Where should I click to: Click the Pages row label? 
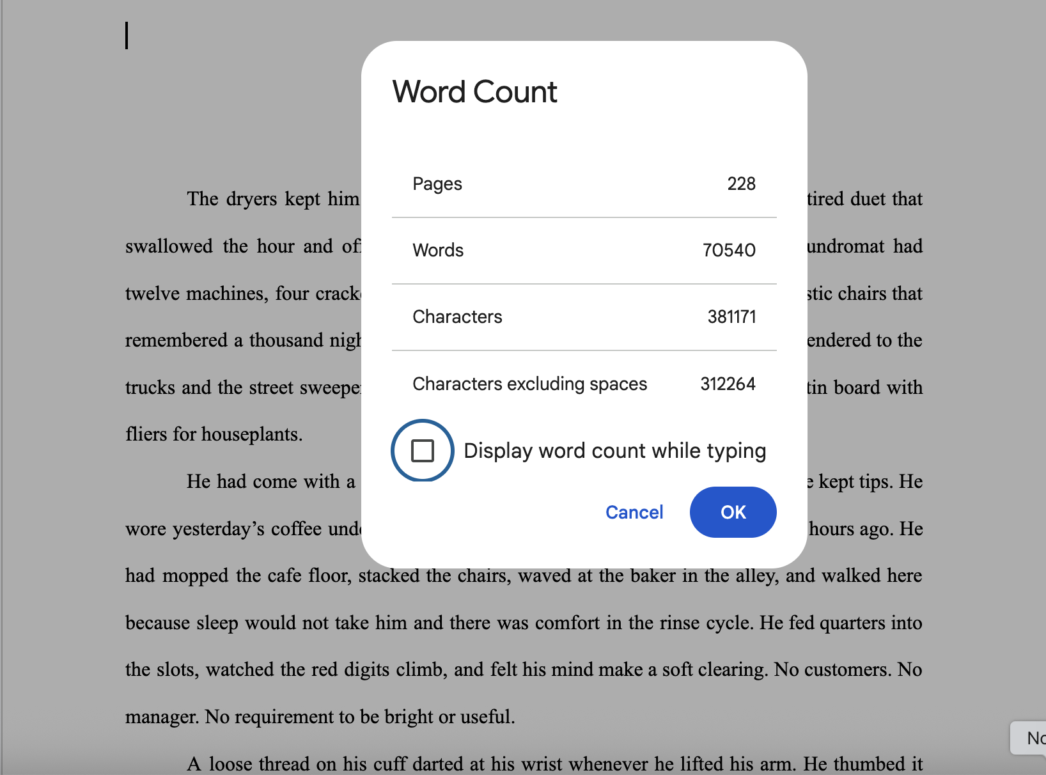[437, 184]
